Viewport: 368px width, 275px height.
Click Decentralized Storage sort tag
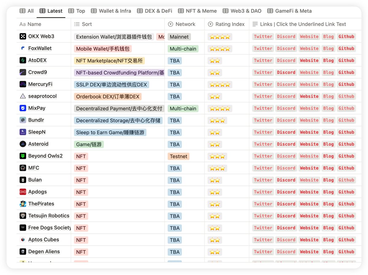click(118, 120)
